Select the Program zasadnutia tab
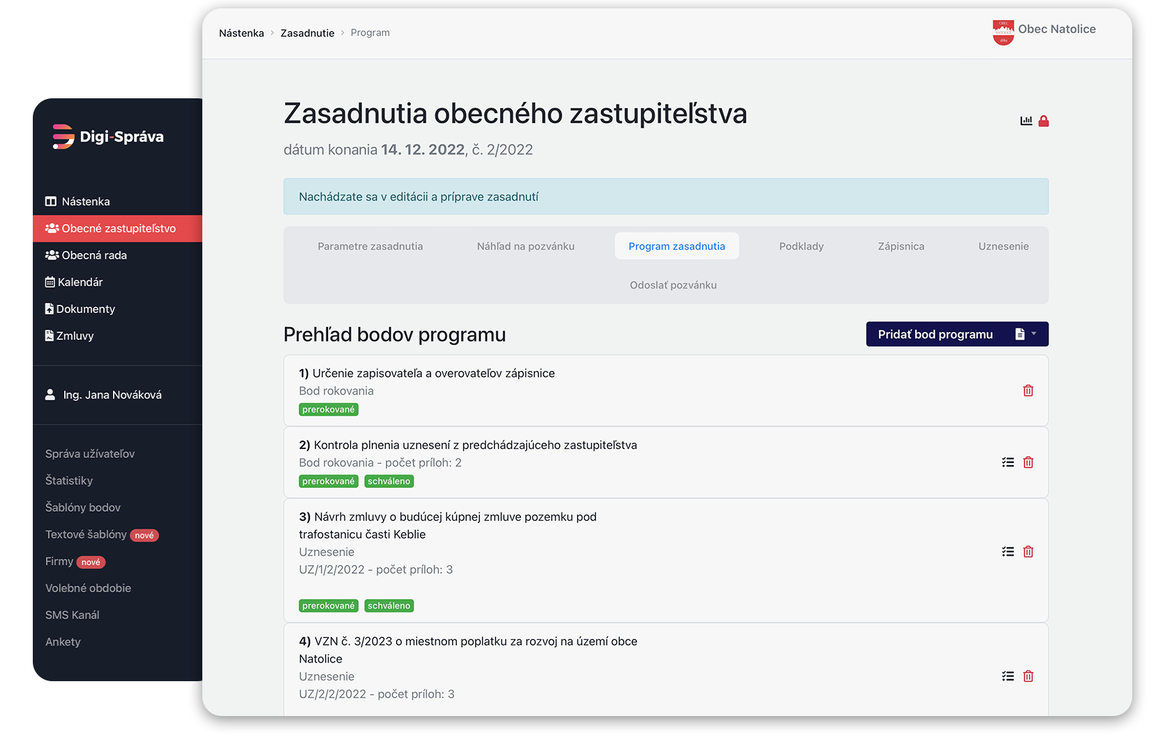Image resolution: width=1172 pixels, height=753 pixels. [677, 246]
